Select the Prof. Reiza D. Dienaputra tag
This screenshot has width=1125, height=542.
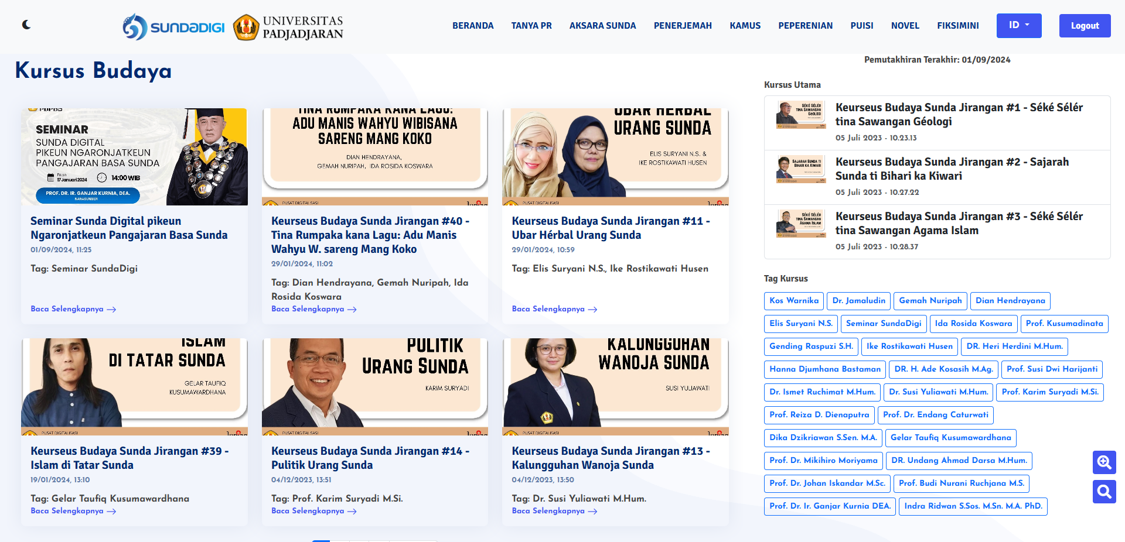pos(819,415)
